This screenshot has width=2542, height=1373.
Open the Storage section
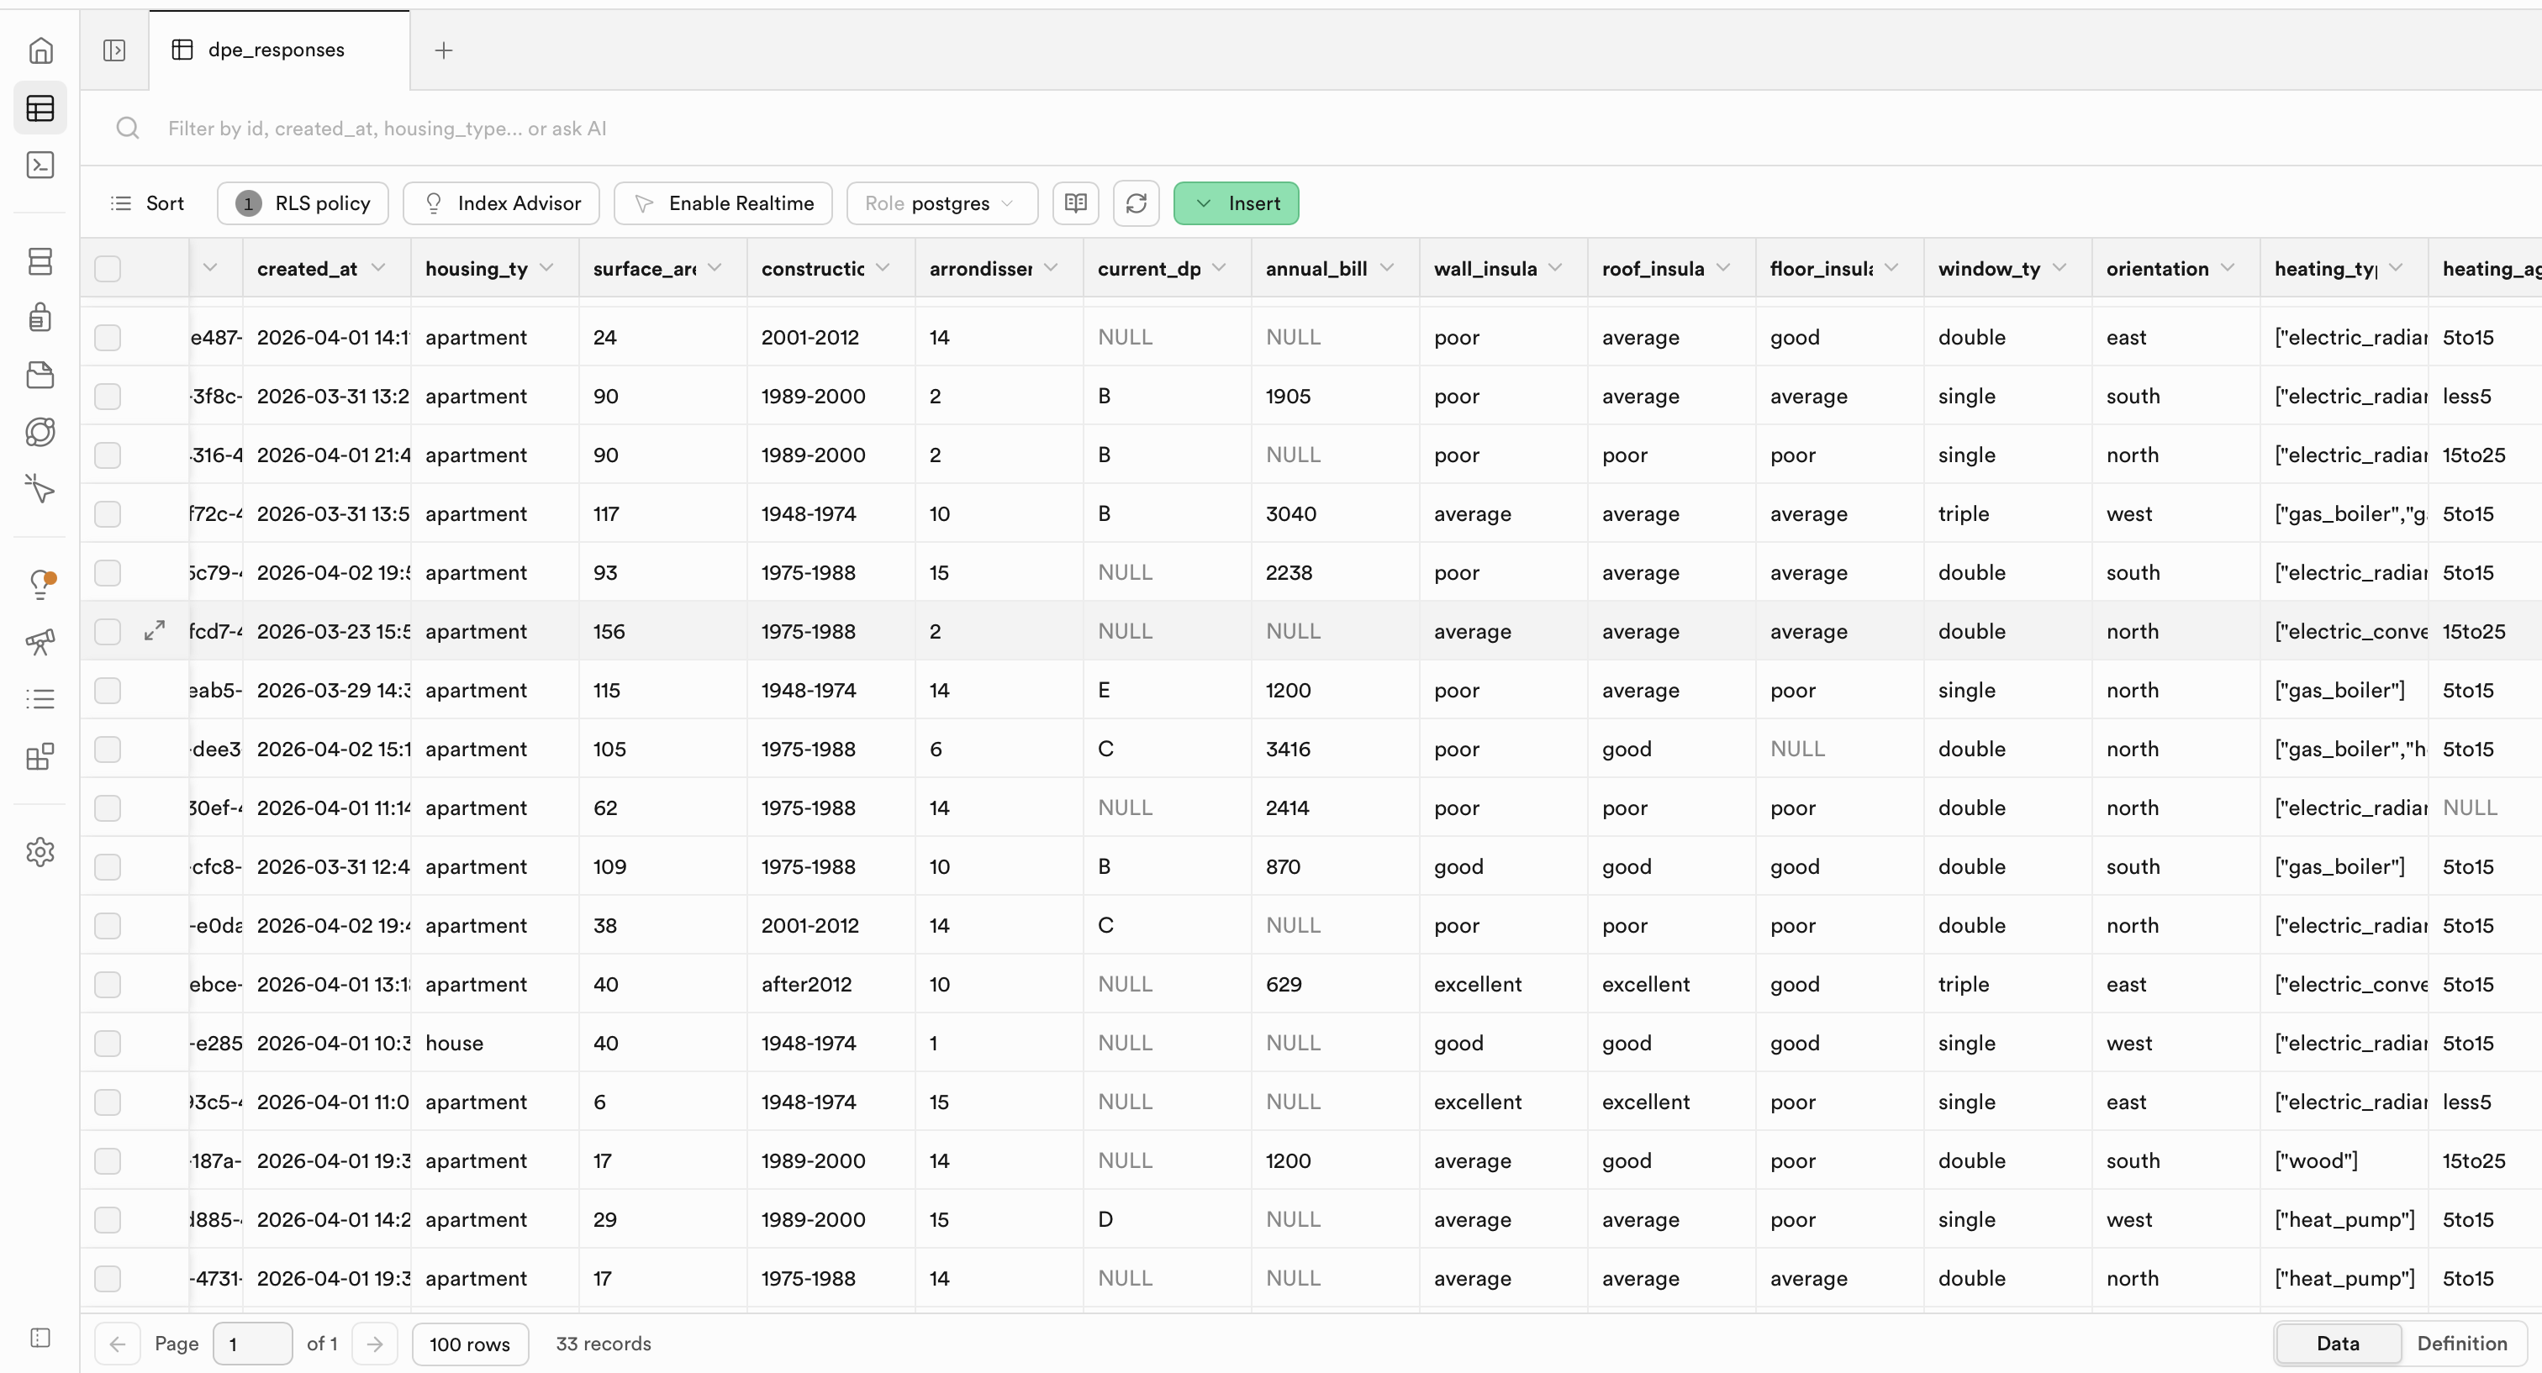click(x=41, y=375)
